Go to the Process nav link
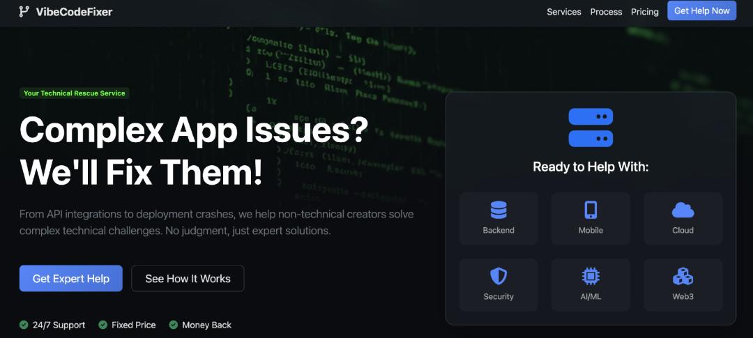Screen dimensions: 753x338 606,12
